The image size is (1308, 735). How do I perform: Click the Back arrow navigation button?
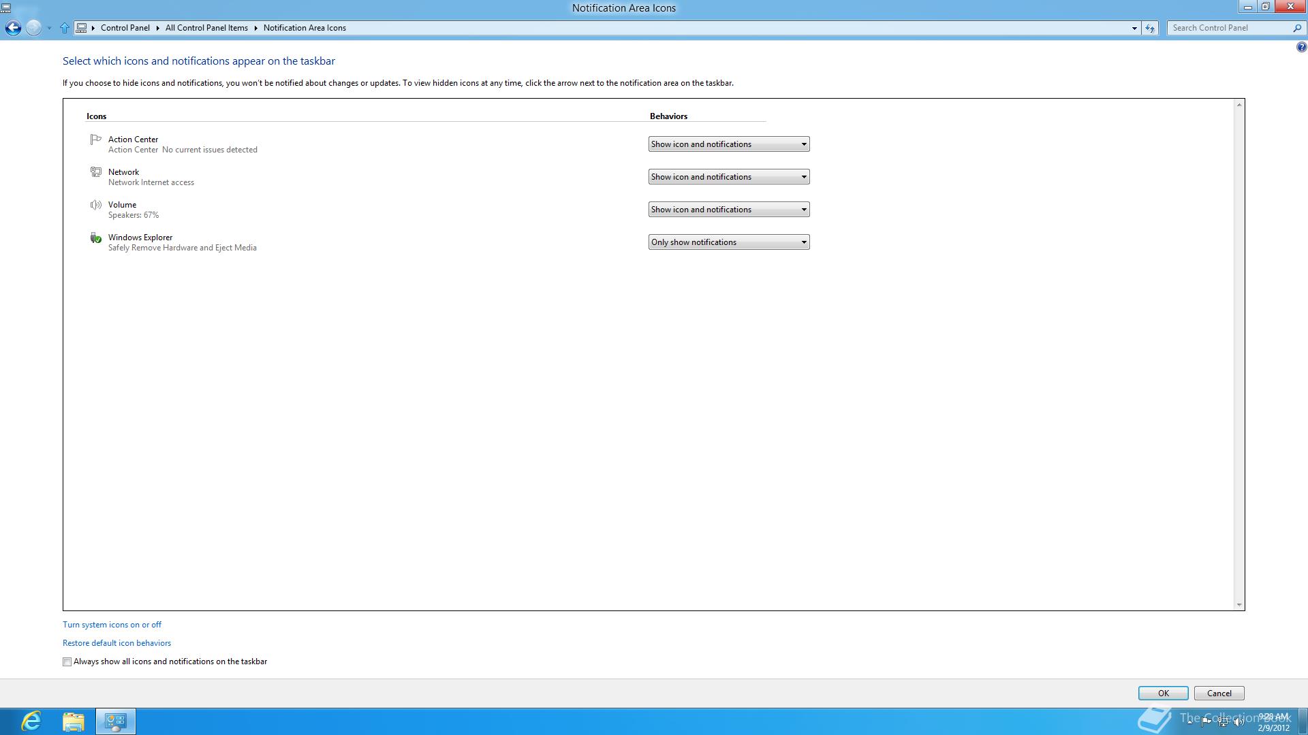(x=13, y=28)
